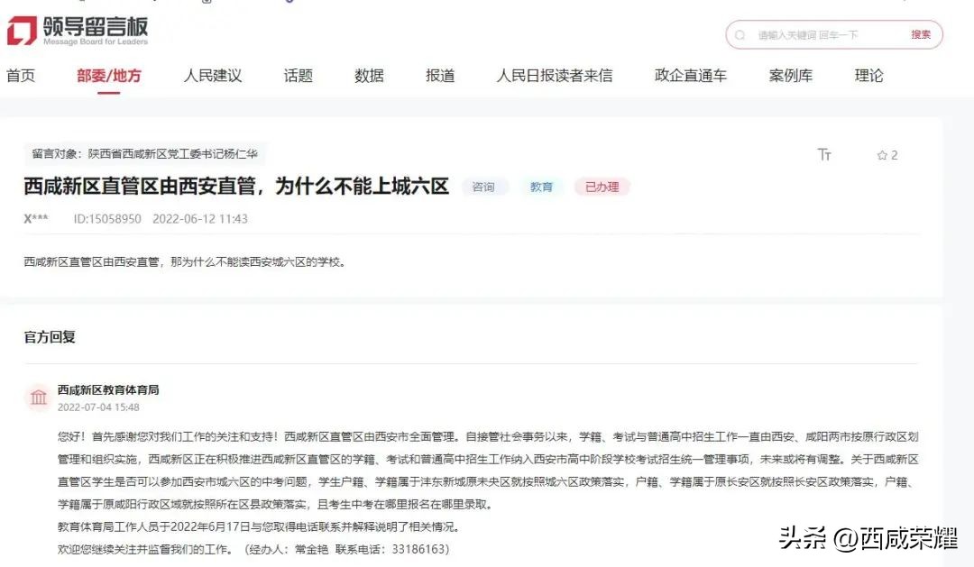Browse the 案例库
Viewport: 974px width, 567px height.
(x=791, y=76)
